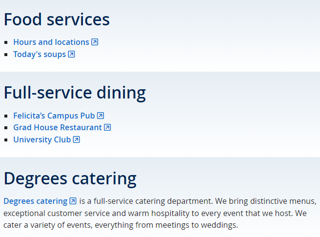Viewport: 320px width, 237px height.
Task: Click the Food services heading
Action: click(x=57, y=20)
